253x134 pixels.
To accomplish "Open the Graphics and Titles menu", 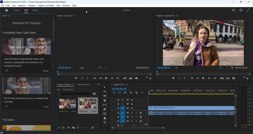I will point(46,5).
